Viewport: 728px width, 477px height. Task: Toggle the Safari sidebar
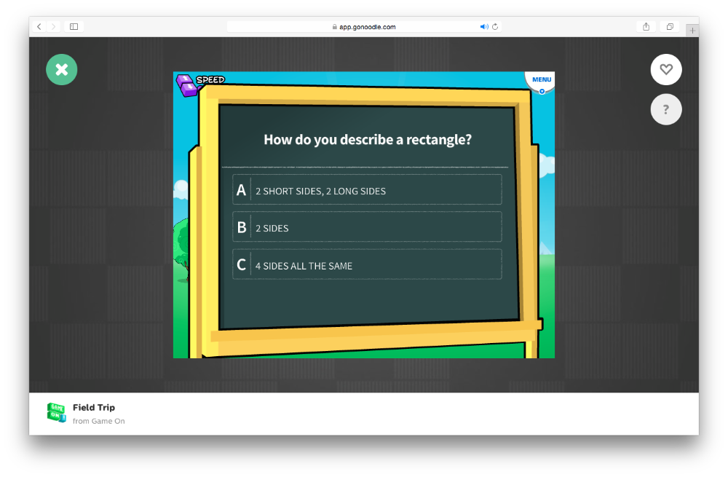point(74,26)
